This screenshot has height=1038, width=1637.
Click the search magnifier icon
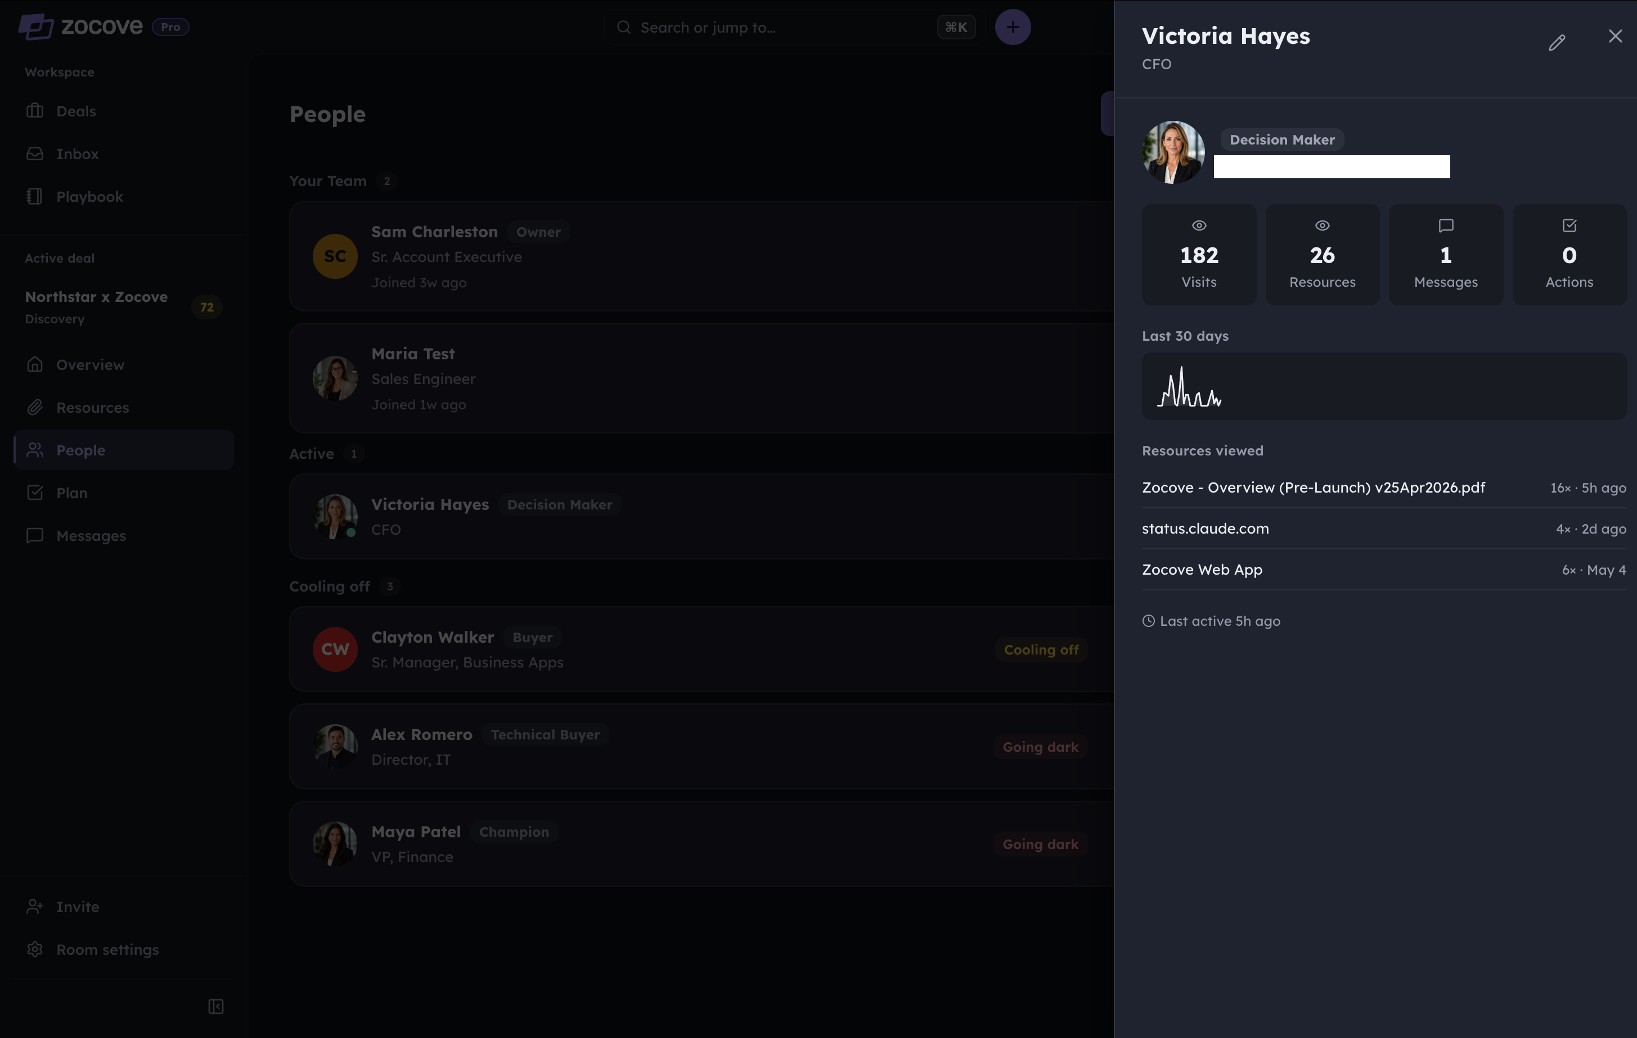click(623, 27)
